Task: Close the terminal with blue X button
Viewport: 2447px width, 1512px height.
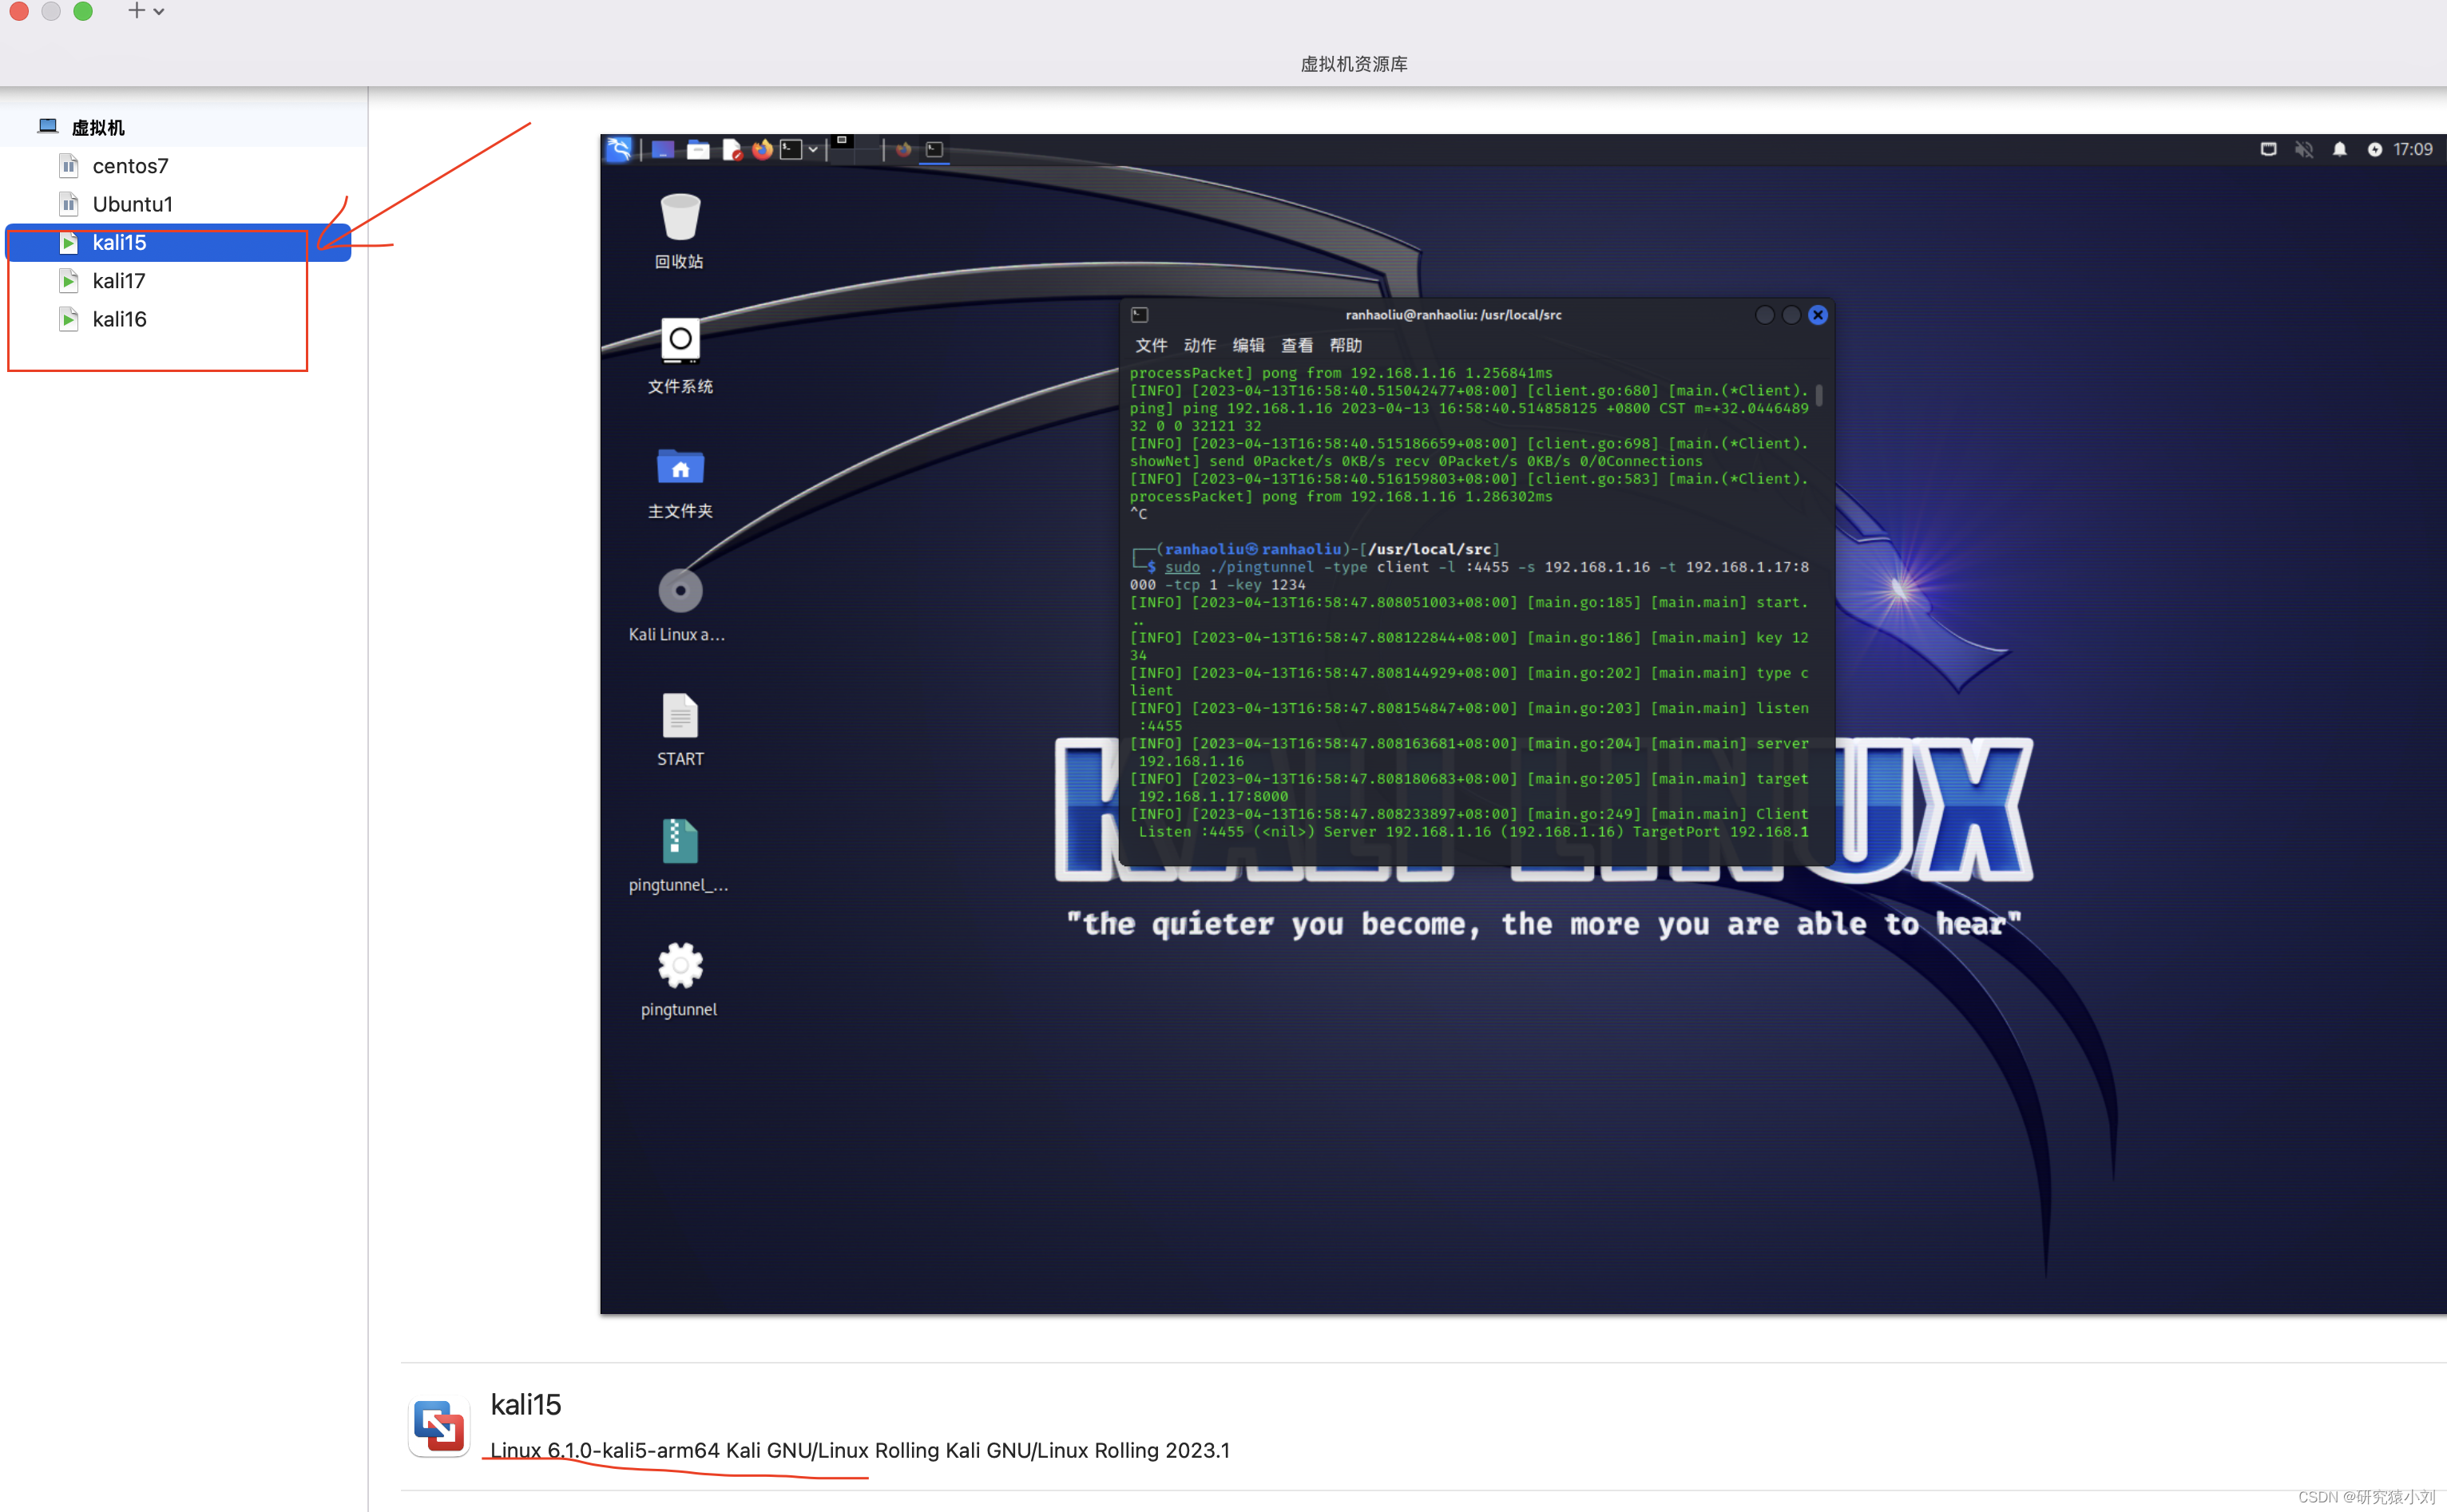Action: point(1818,315)
